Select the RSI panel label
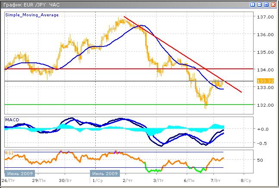 (9, 152)
